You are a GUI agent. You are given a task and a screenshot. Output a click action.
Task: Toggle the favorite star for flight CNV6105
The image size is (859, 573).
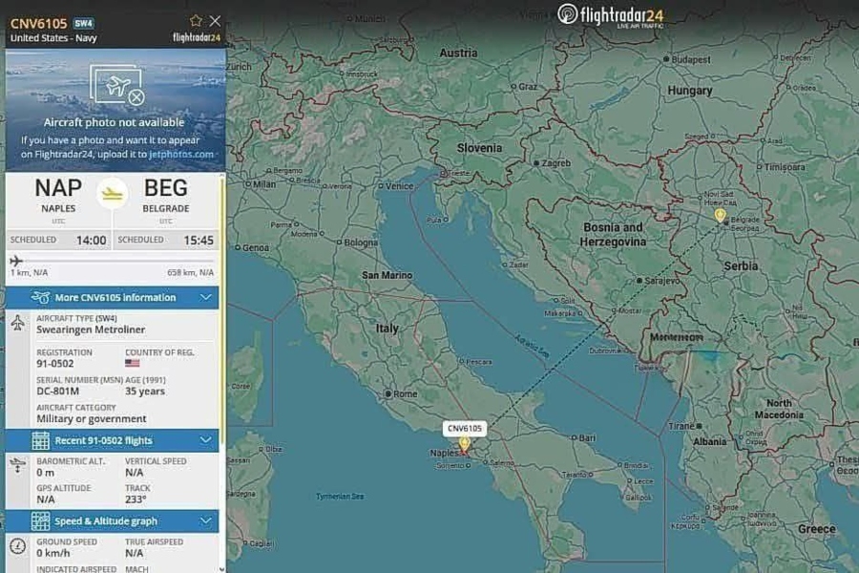pos(196,20)
